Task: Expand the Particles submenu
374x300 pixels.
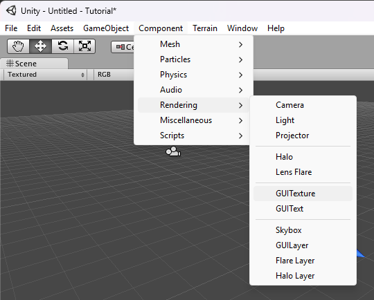Action: [x=193, y=59]
